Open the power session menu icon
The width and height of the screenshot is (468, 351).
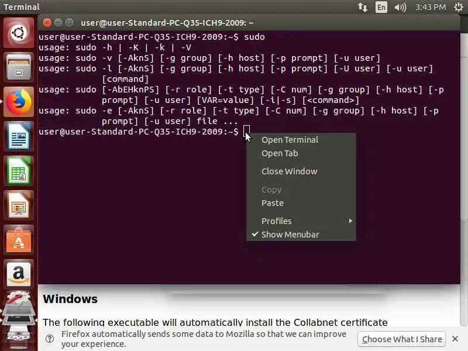[x=459, y=7]
